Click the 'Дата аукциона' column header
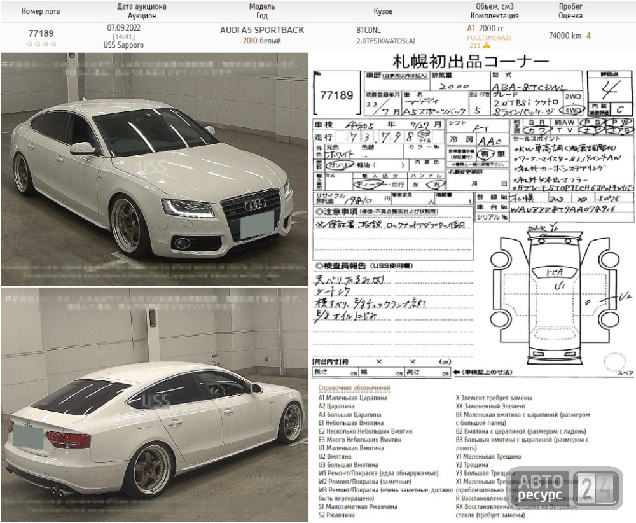This screenshot has height=523, width=636. click(x=142, y=6)
